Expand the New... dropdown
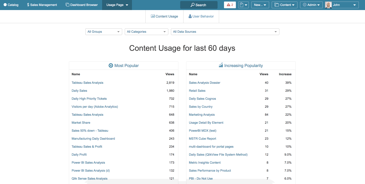This screenshot has height=184, width=365. (x=260, y=5)
